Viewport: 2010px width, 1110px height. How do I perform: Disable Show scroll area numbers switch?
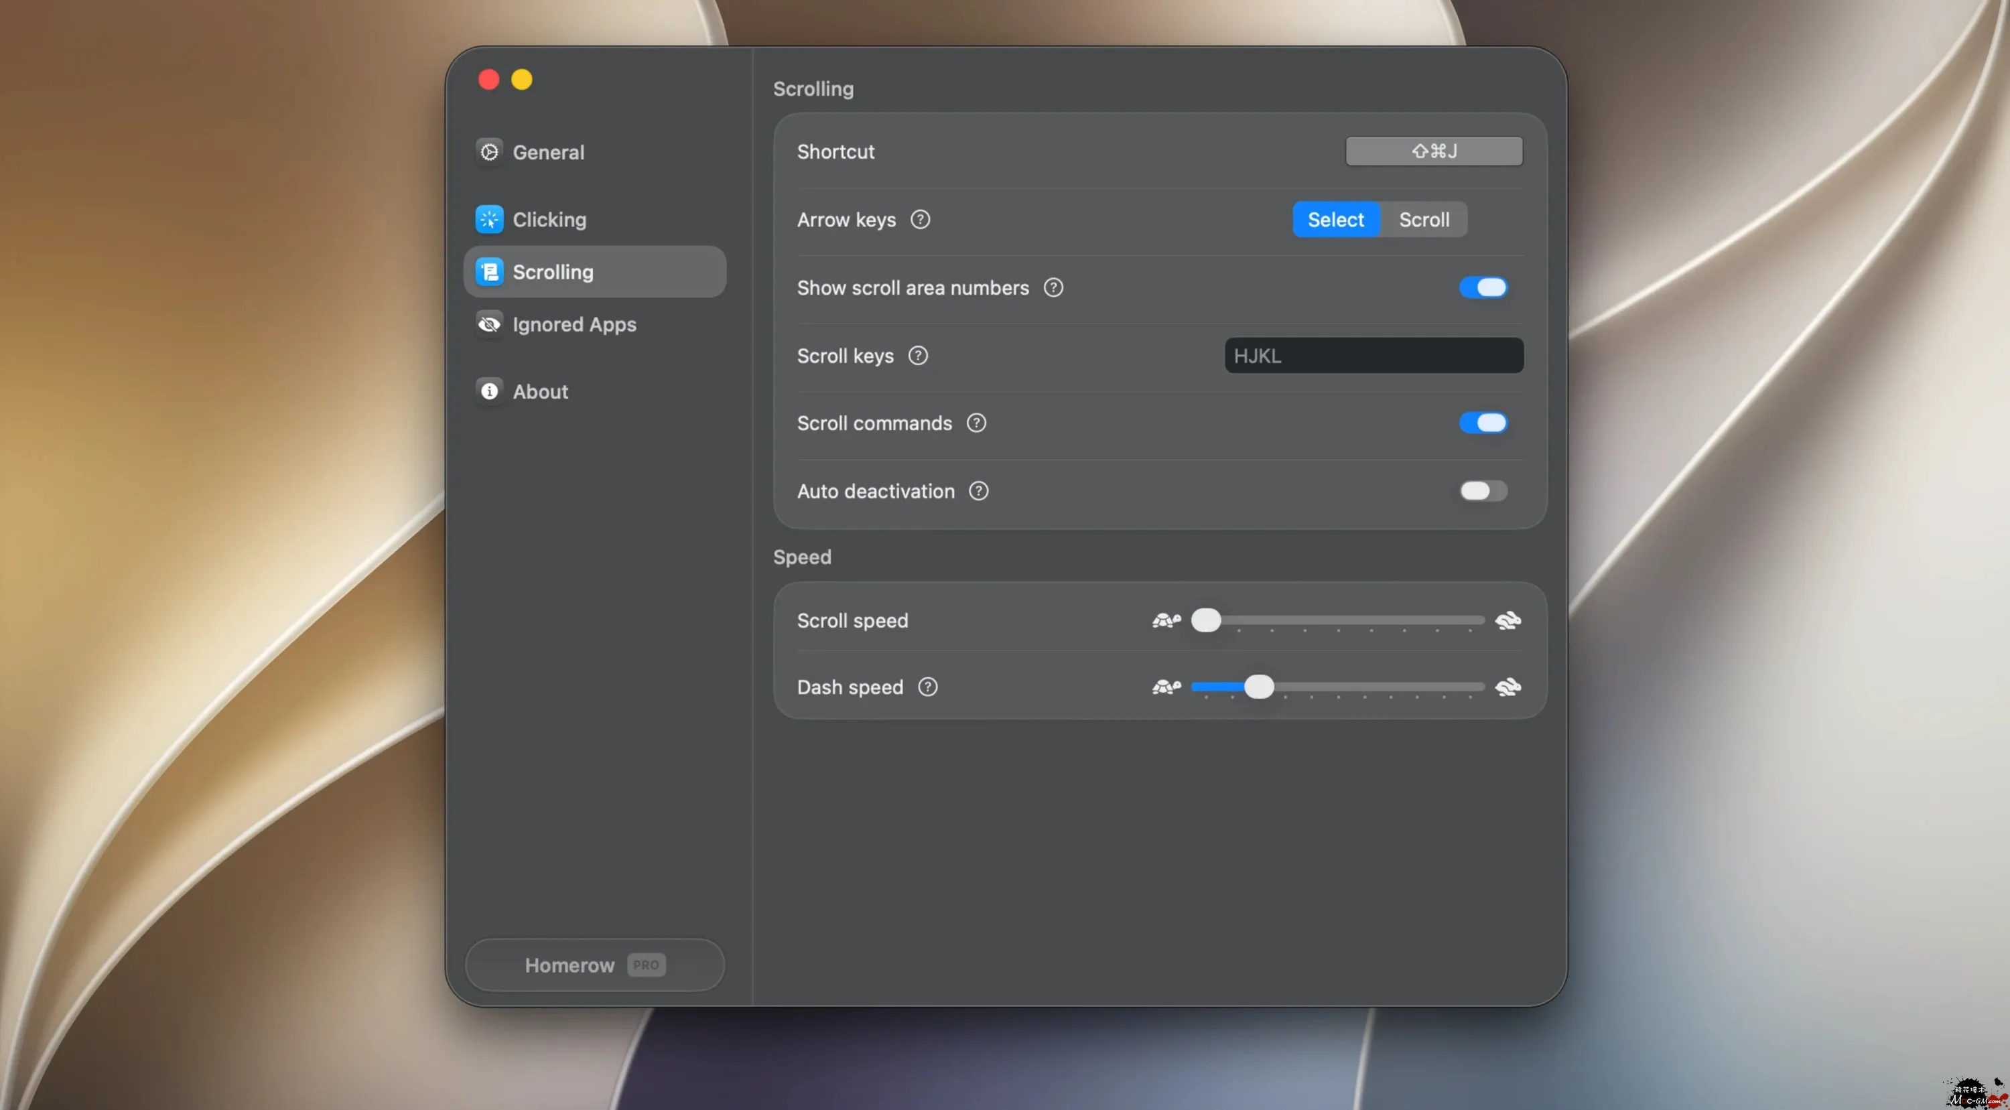(1483, 287)
